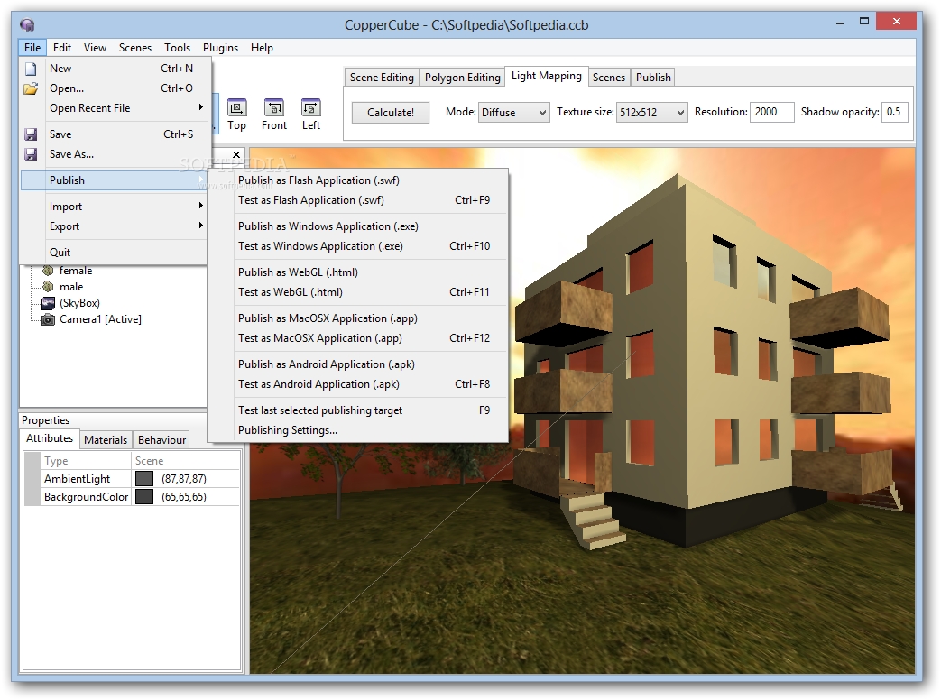The width and height of the screenshot is (941, 700).
Task: Expand the Import submenu
Action: click(x=200, y=206)
